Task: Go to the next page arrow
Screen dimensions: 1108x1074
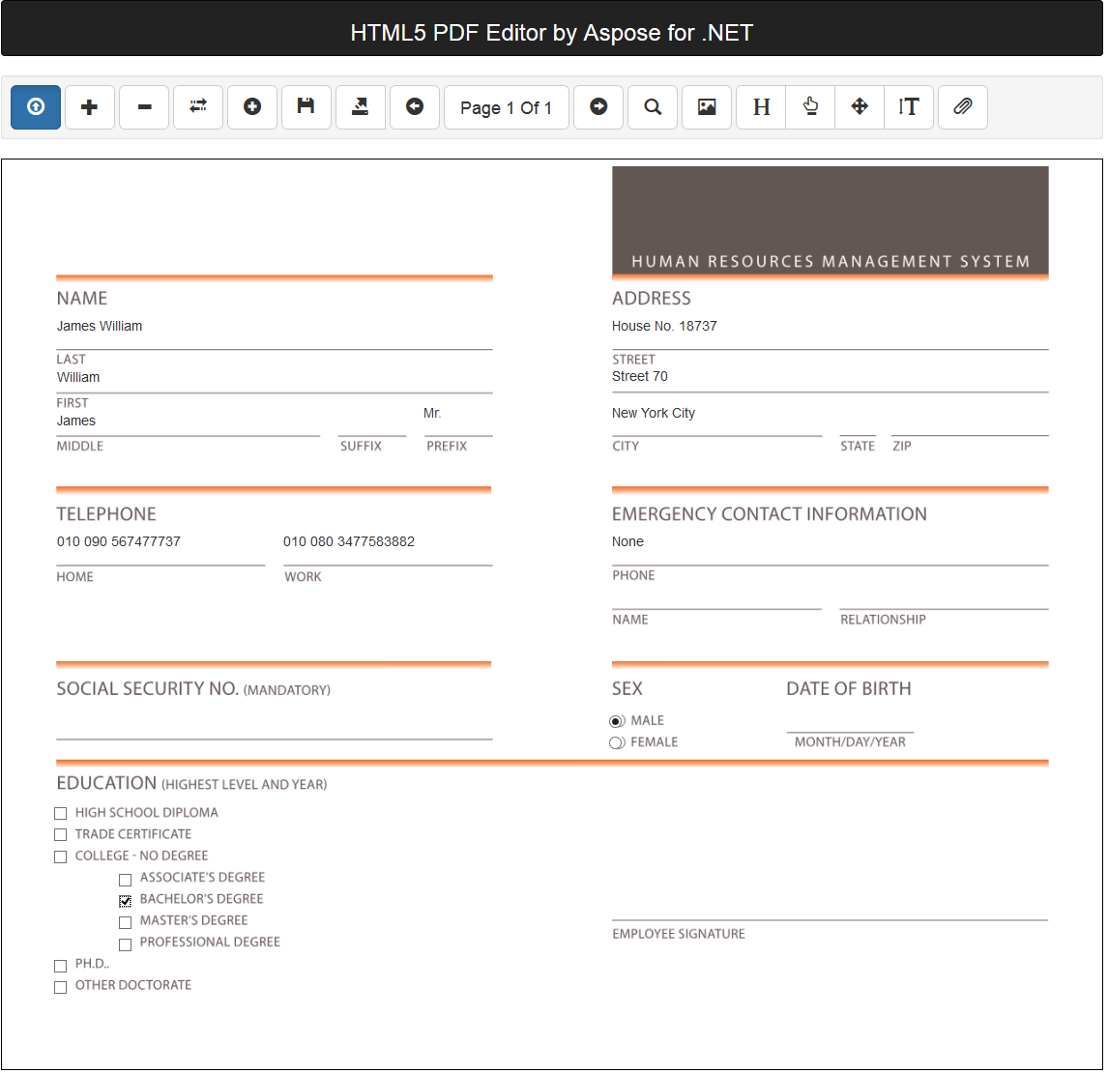Action: [x=598, y=107]
